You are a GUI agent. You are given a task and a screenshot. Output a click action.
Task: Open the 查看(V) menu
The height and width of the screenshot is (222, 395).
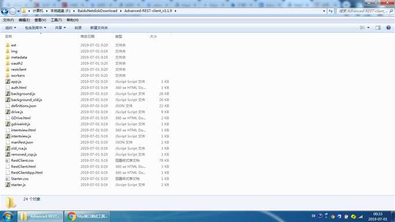(40, 20)
